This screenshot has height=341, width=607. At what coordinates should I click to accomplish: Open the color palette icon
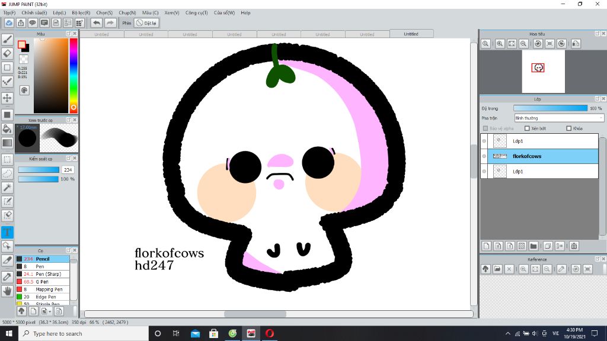click(24, 90)
